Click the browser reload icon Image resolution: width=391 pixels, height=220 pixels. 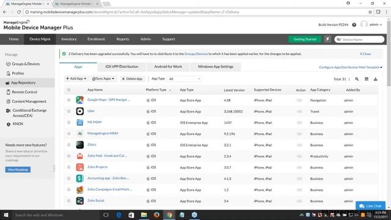pos(19,12)
